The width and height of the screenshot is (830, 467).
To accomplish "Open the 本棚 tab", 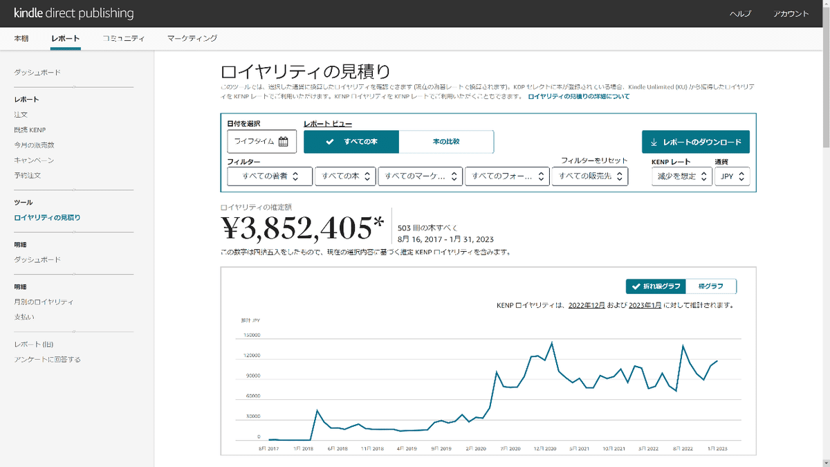I will [x=21, y=39].
